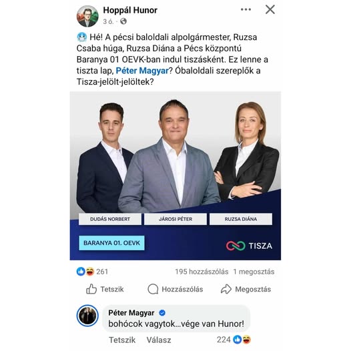Screen dimensions: 351x351
Task: Show the 1 megosztás shares list
Action: (x=254, y=272)
